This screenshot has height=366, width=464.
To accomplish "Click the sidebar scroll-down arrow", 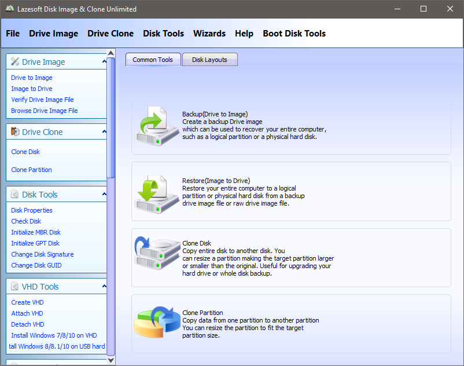I will click(111, 360).
